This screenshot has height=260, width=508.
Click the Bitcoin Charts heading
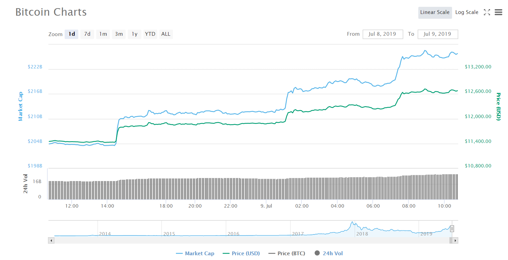pyautogui.click(x=51, y=12)
